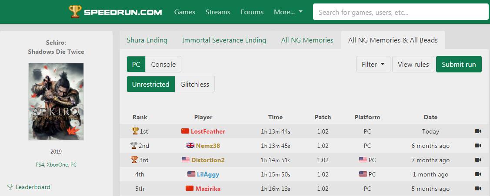
Task: Switch platform toggle to Console
Action: 163,65
